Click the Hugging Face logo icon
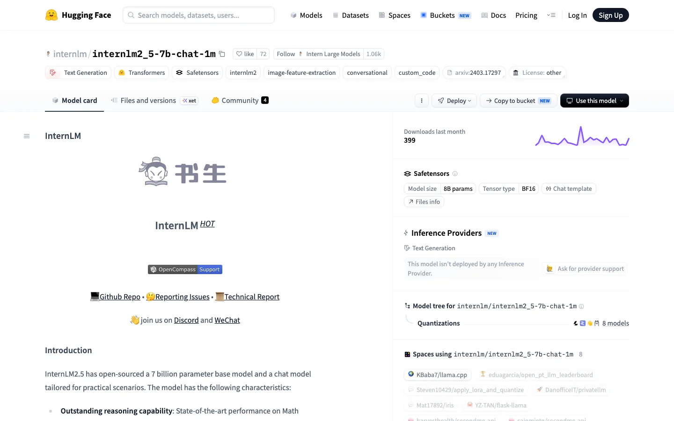674x421 pixels. click(x=51, y=15)
